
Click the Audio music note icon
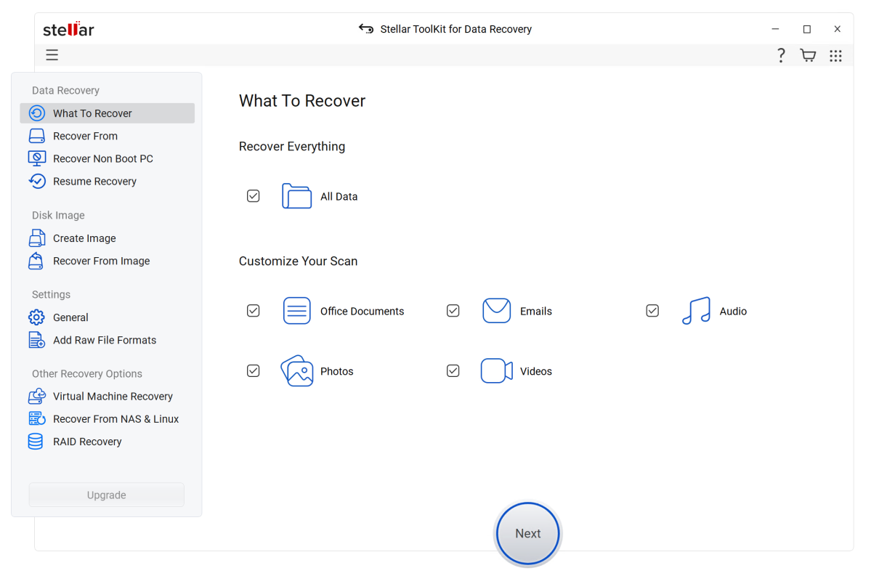[696, 311]
